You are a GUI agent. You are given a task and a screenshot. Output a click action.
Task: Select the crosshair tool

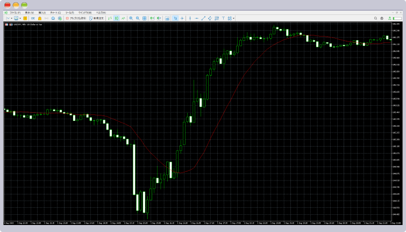pyautogui.click(x=182, y=18)
